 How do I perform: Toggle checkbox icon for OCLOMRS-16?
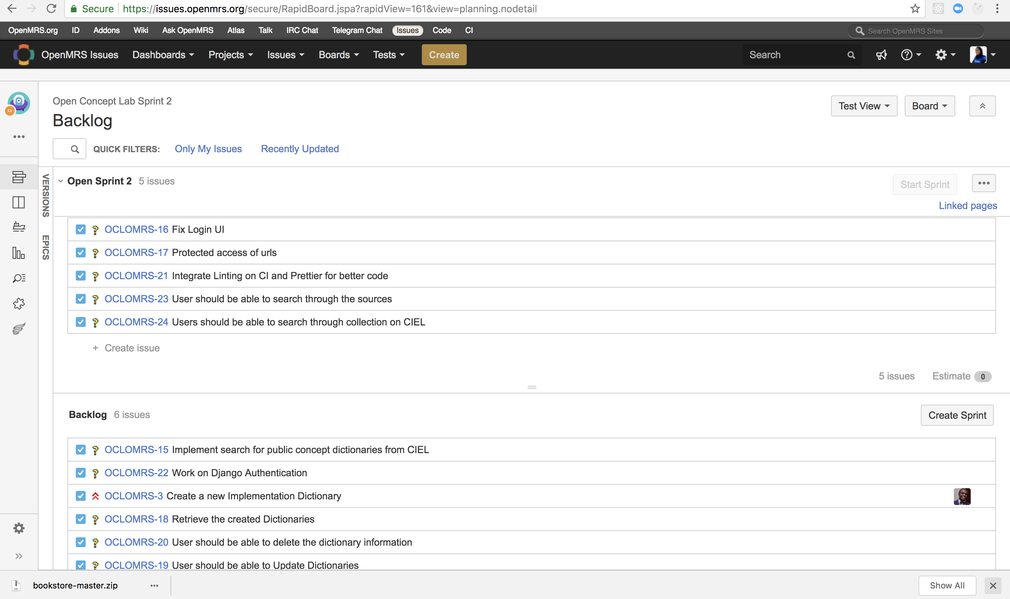tap(81, 229)
